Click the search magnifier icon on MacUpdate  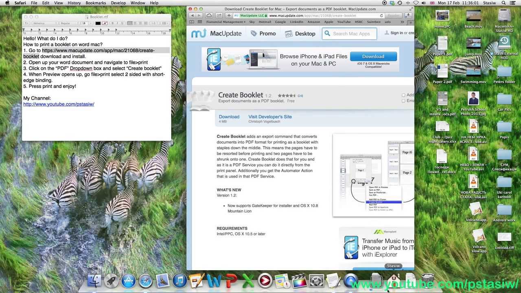coord(328,33)
